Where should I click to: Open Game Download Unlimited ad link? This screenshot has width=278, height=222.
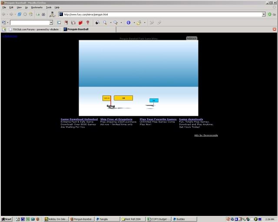pyautogui.click(x=79, y=119)
